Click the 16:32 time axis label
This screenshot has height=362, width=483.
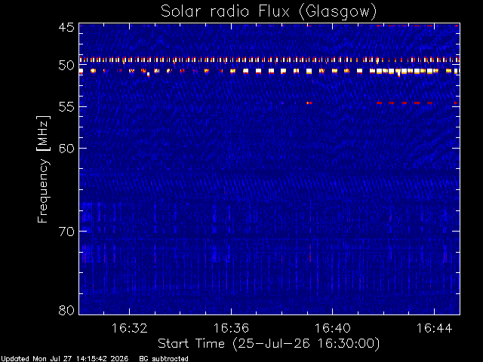129,328
